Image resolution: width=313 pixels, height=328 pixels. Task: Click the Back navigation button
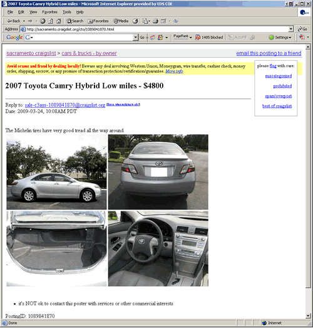[14, 21]
